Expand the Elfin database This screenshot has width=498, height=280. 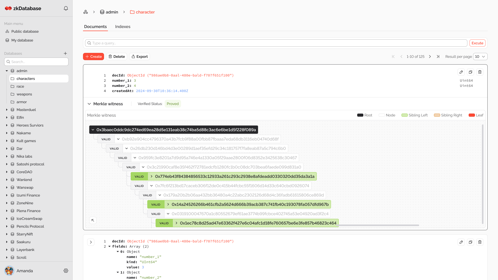click(7, 117)
